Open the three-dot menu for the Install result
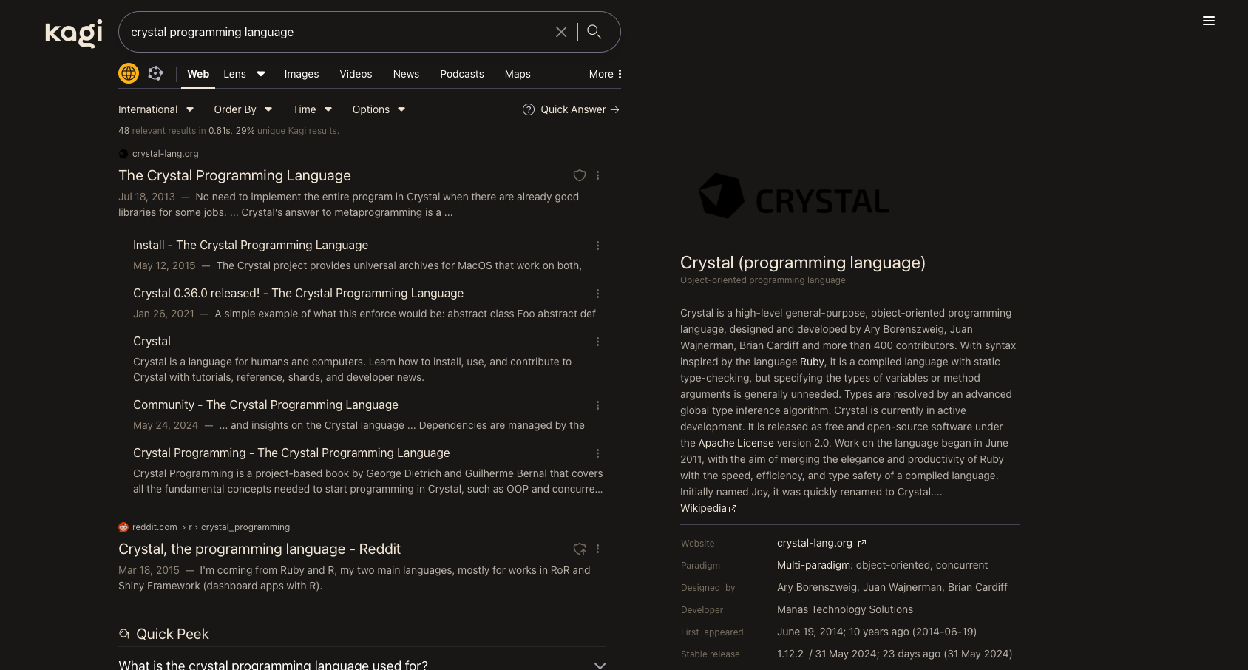This screenshot has width=1248, height=670. (x=597, y=245)
